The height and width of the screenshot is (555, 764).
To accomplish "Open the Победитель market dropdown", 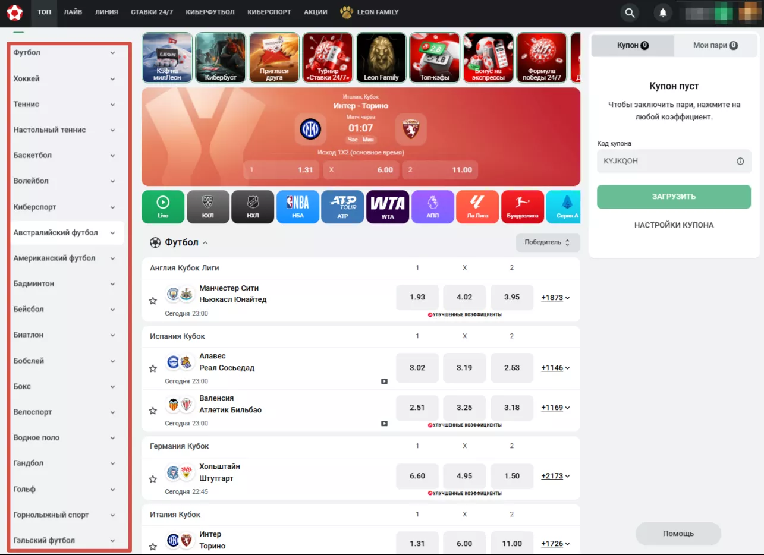I will 548,242.
